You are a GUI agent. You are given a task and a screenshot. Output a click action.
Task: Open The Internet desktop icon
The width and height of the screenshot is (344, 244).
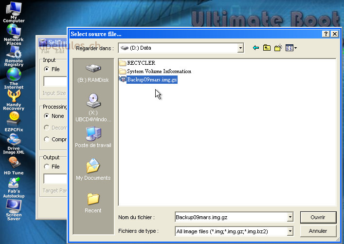tap(14, 78)
